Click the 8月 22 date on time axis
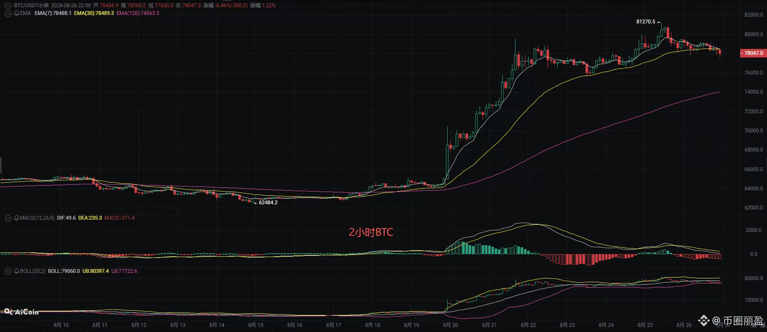The image size is (767, 332). coord(528,325)
